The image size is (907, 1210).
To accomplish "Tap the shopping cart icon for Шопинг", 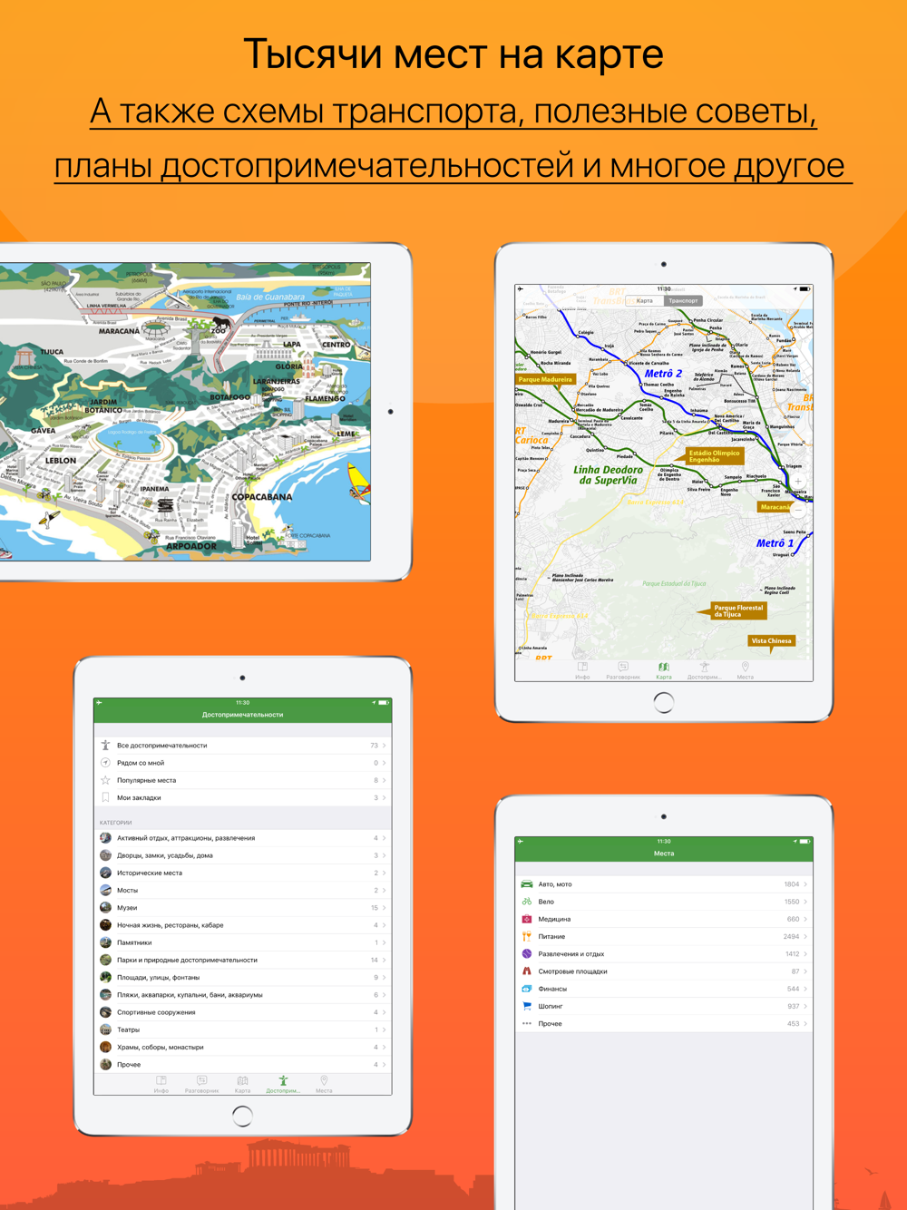I will (x=527, y=1006).
